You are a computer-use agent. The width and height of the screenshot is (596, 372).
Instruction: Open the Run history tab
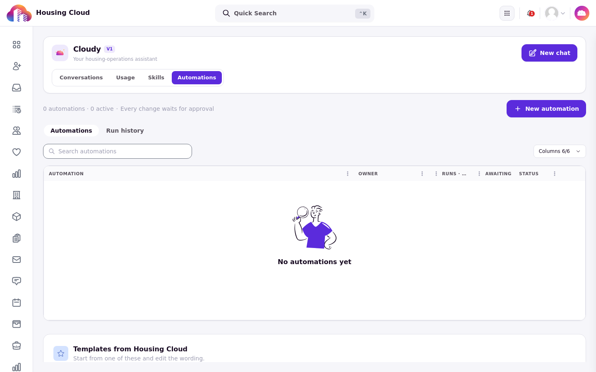tap(125, 131)
